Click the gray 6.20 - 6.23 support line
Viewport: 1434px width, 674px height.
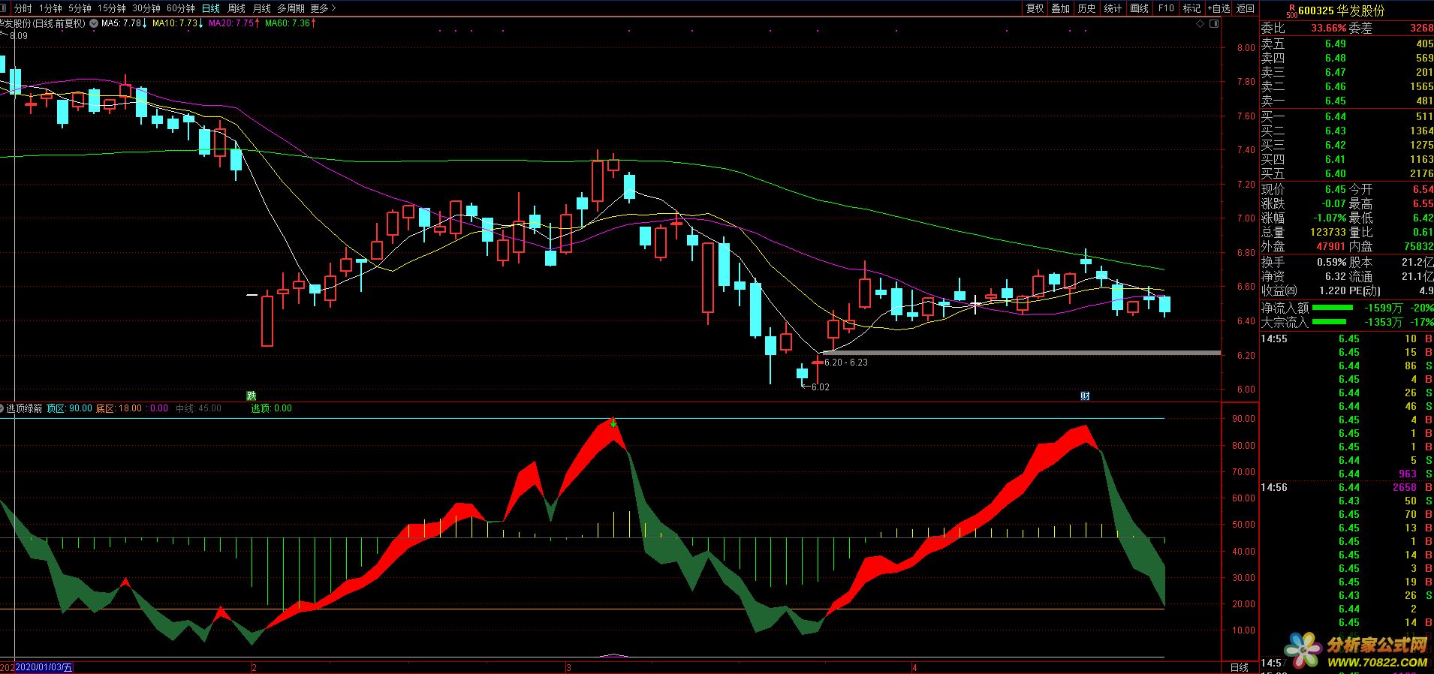tap(1021, 353)
